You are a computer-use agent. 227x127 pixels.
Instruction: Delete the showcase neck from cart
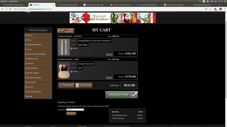click(x=109, y=54)
